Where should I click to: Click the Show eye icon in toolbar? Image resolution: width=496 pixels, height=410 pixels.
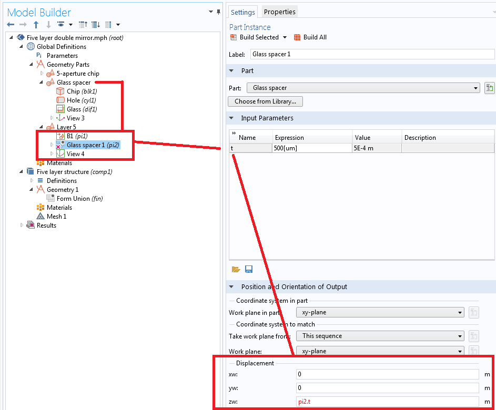(62, 25)
